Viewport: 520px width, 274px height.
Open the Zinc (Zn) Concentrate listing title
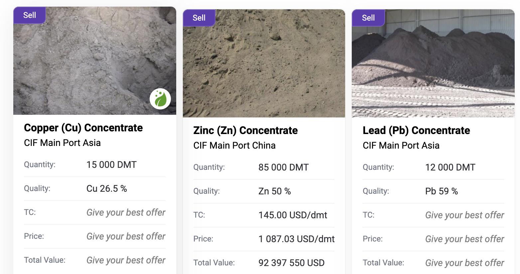point(245,130)
